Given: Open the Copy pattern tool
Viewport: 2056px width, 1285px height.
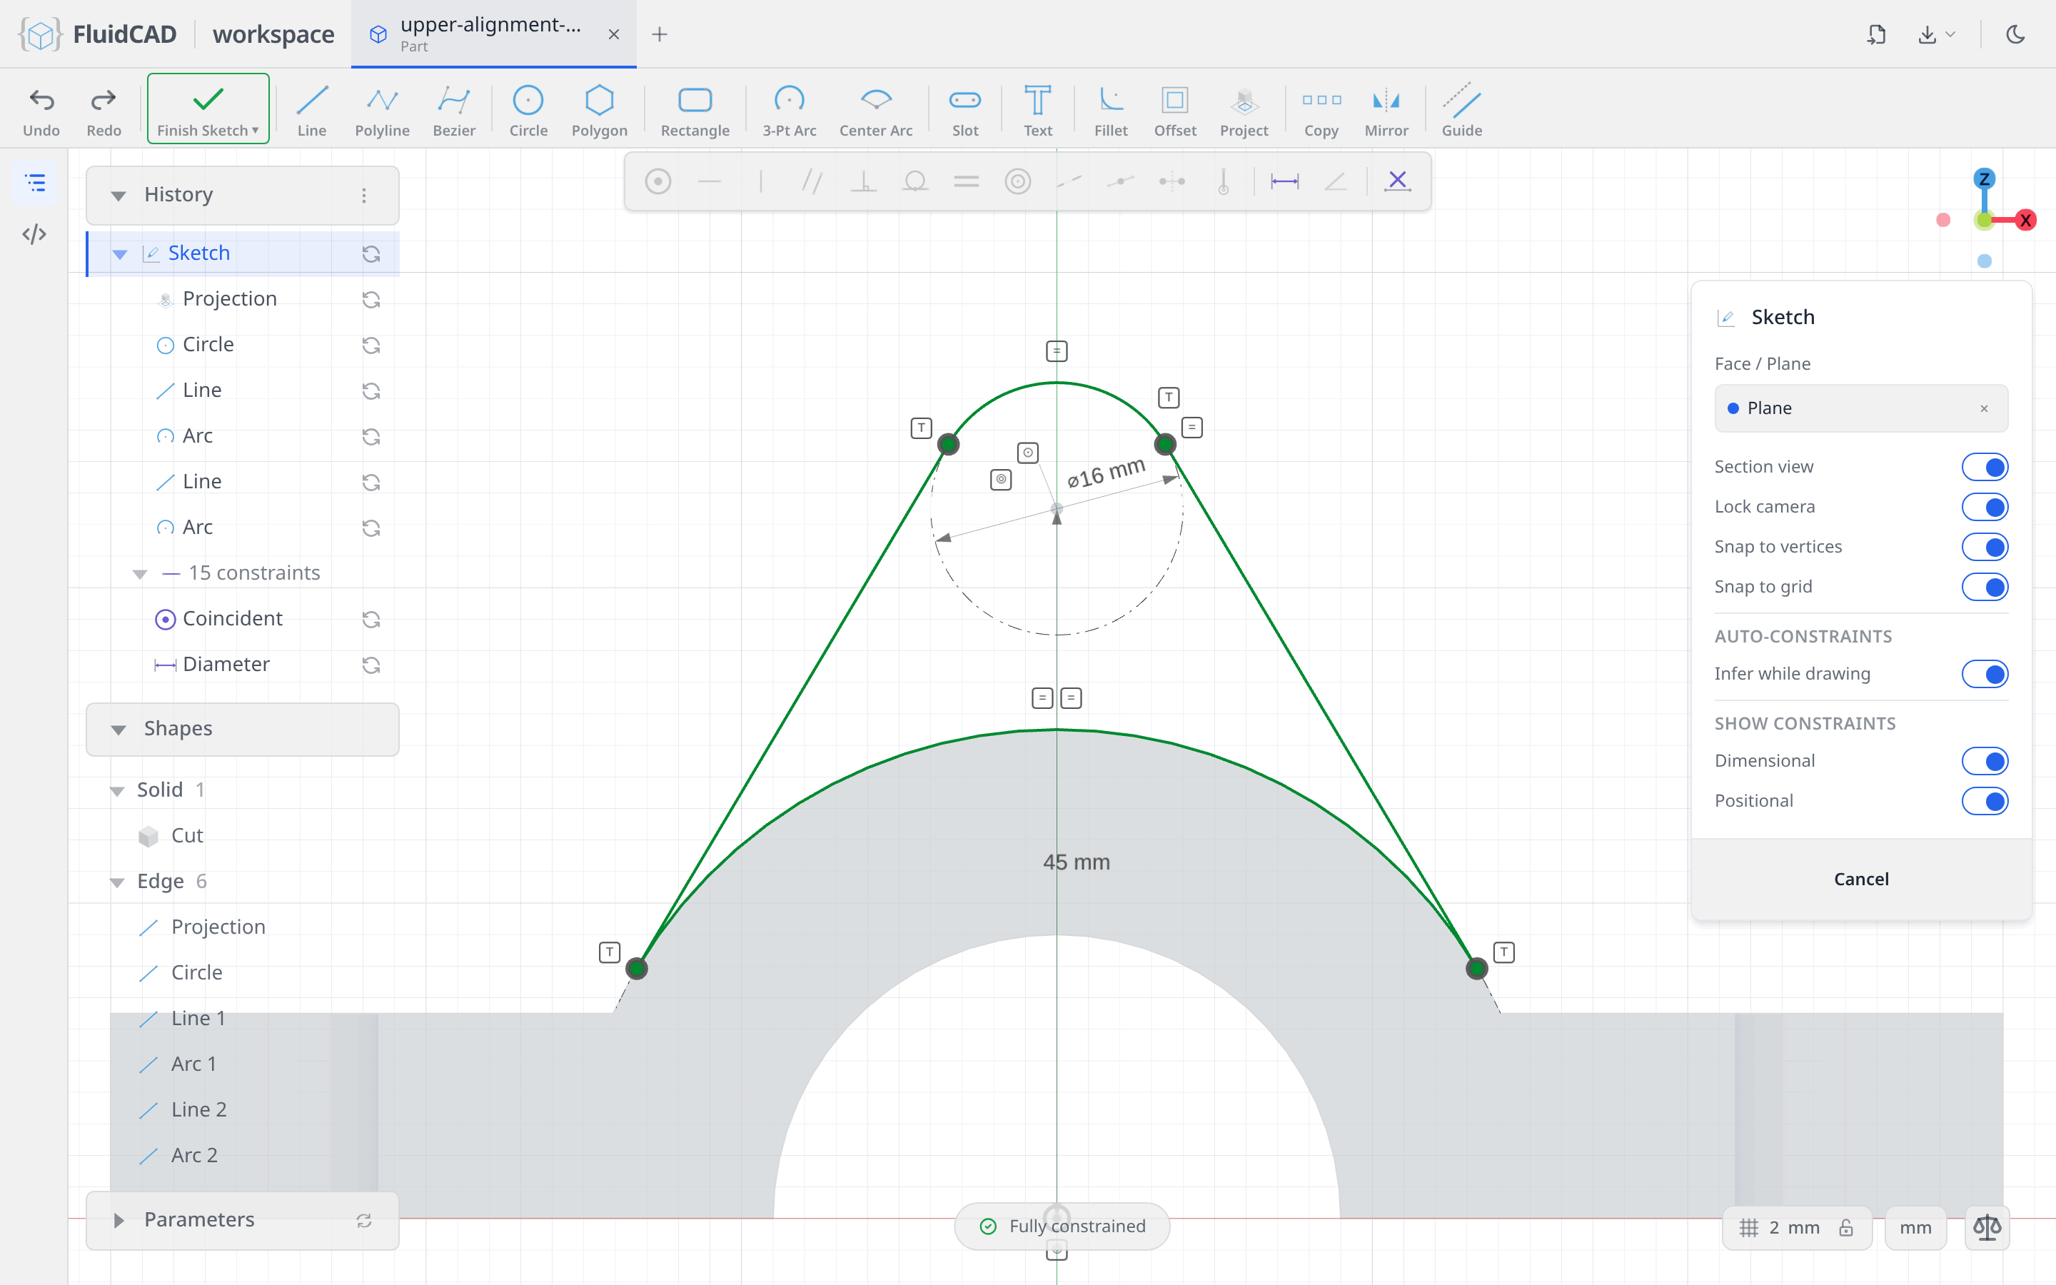Looking at the screenshot, I should [x=1321, y=111].
